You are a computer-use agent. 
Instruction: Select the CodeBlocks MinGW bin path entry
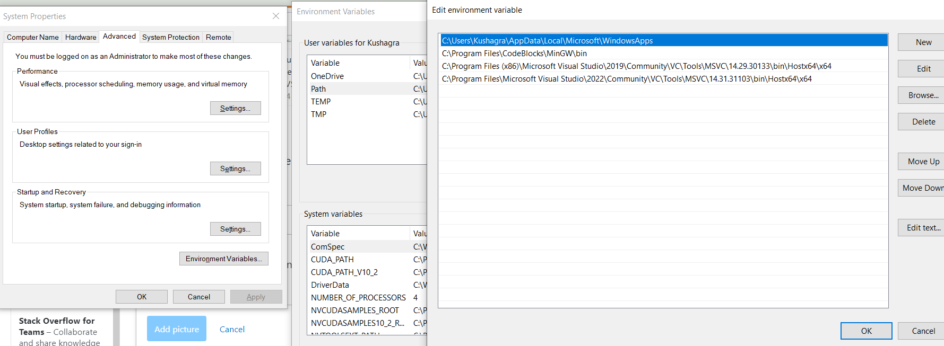tap(664, 54)
